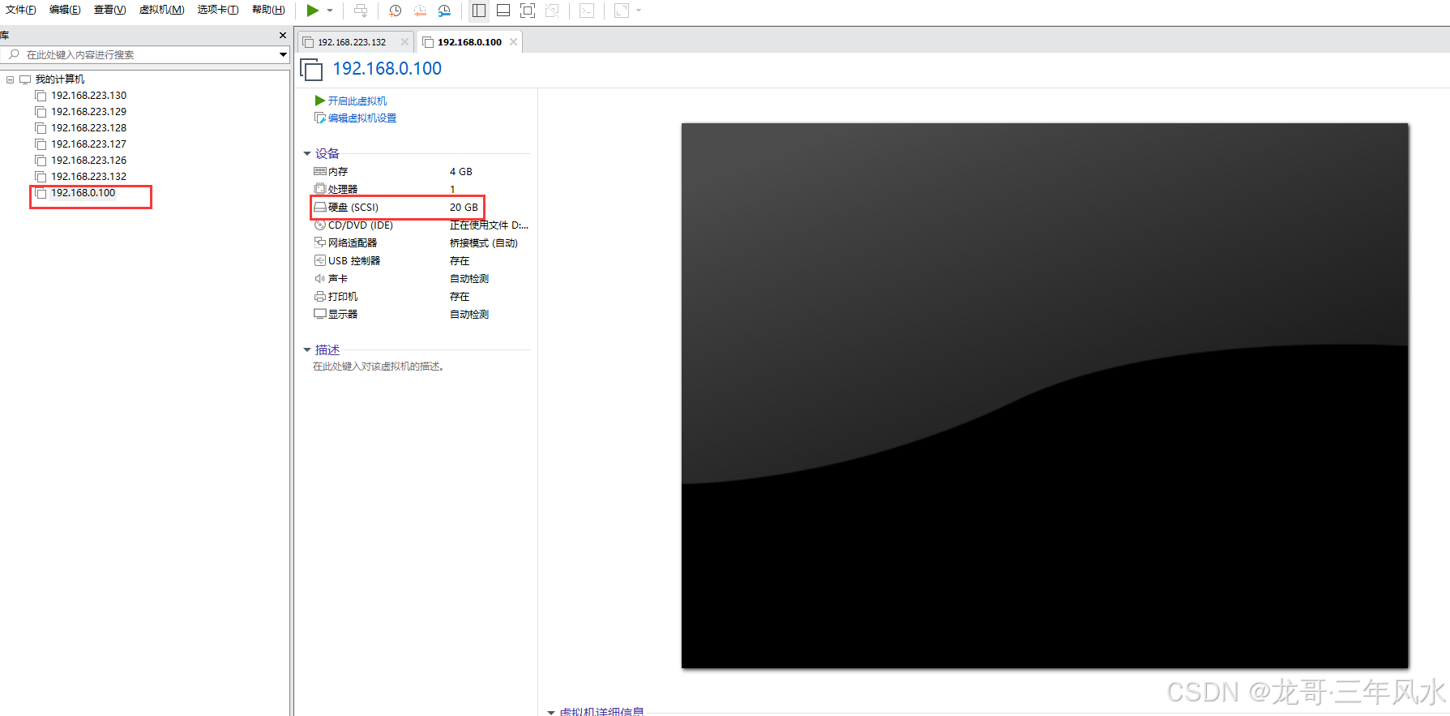This screenshot has width=1450, height=716.
Task: Open the console view toolbar icon
Action: [587, 11]
